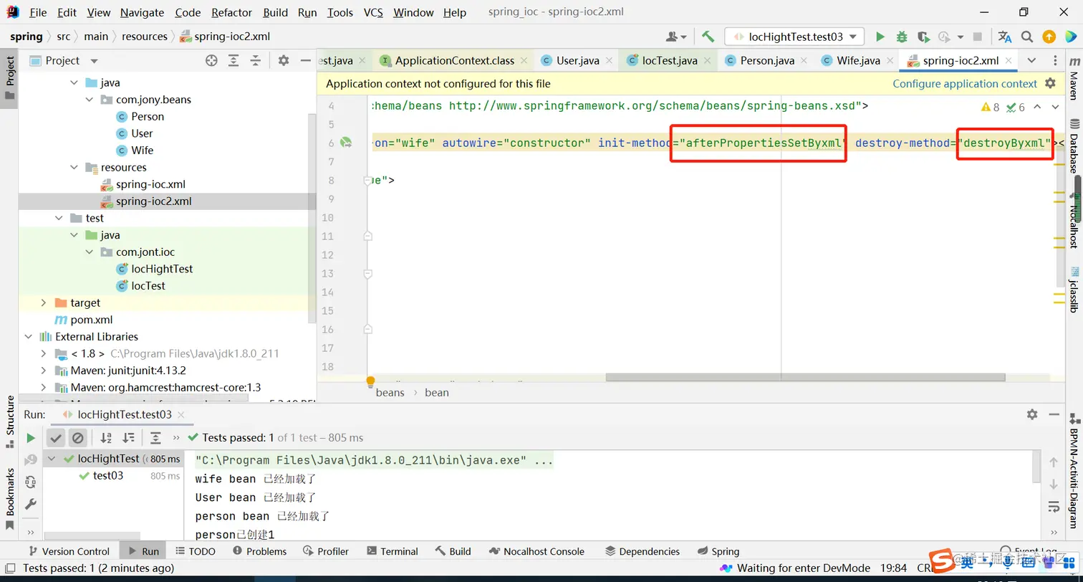The width and height of the screenshot is (1083, 582).
Task: Open Run panel settings gear
Action: pyautogui.click(x=1032, y=414)
